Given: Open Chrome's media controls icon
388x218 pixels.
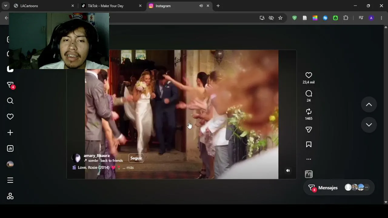Looking at the screenshot, I should click(361, 18).
